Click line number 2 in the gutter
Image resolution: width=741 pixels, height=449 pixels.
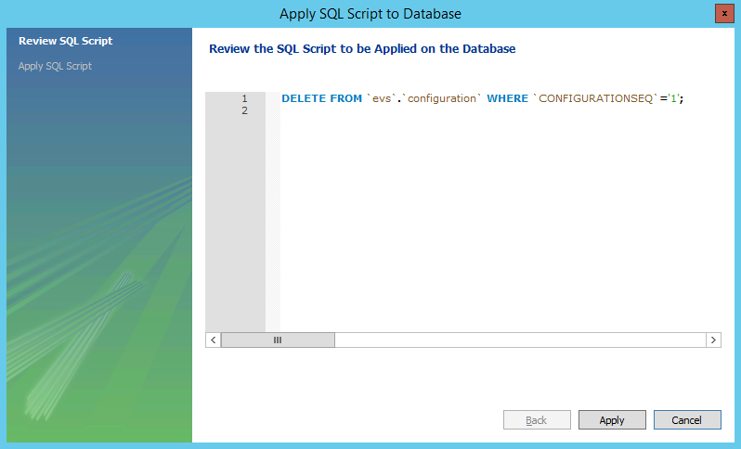244,111
